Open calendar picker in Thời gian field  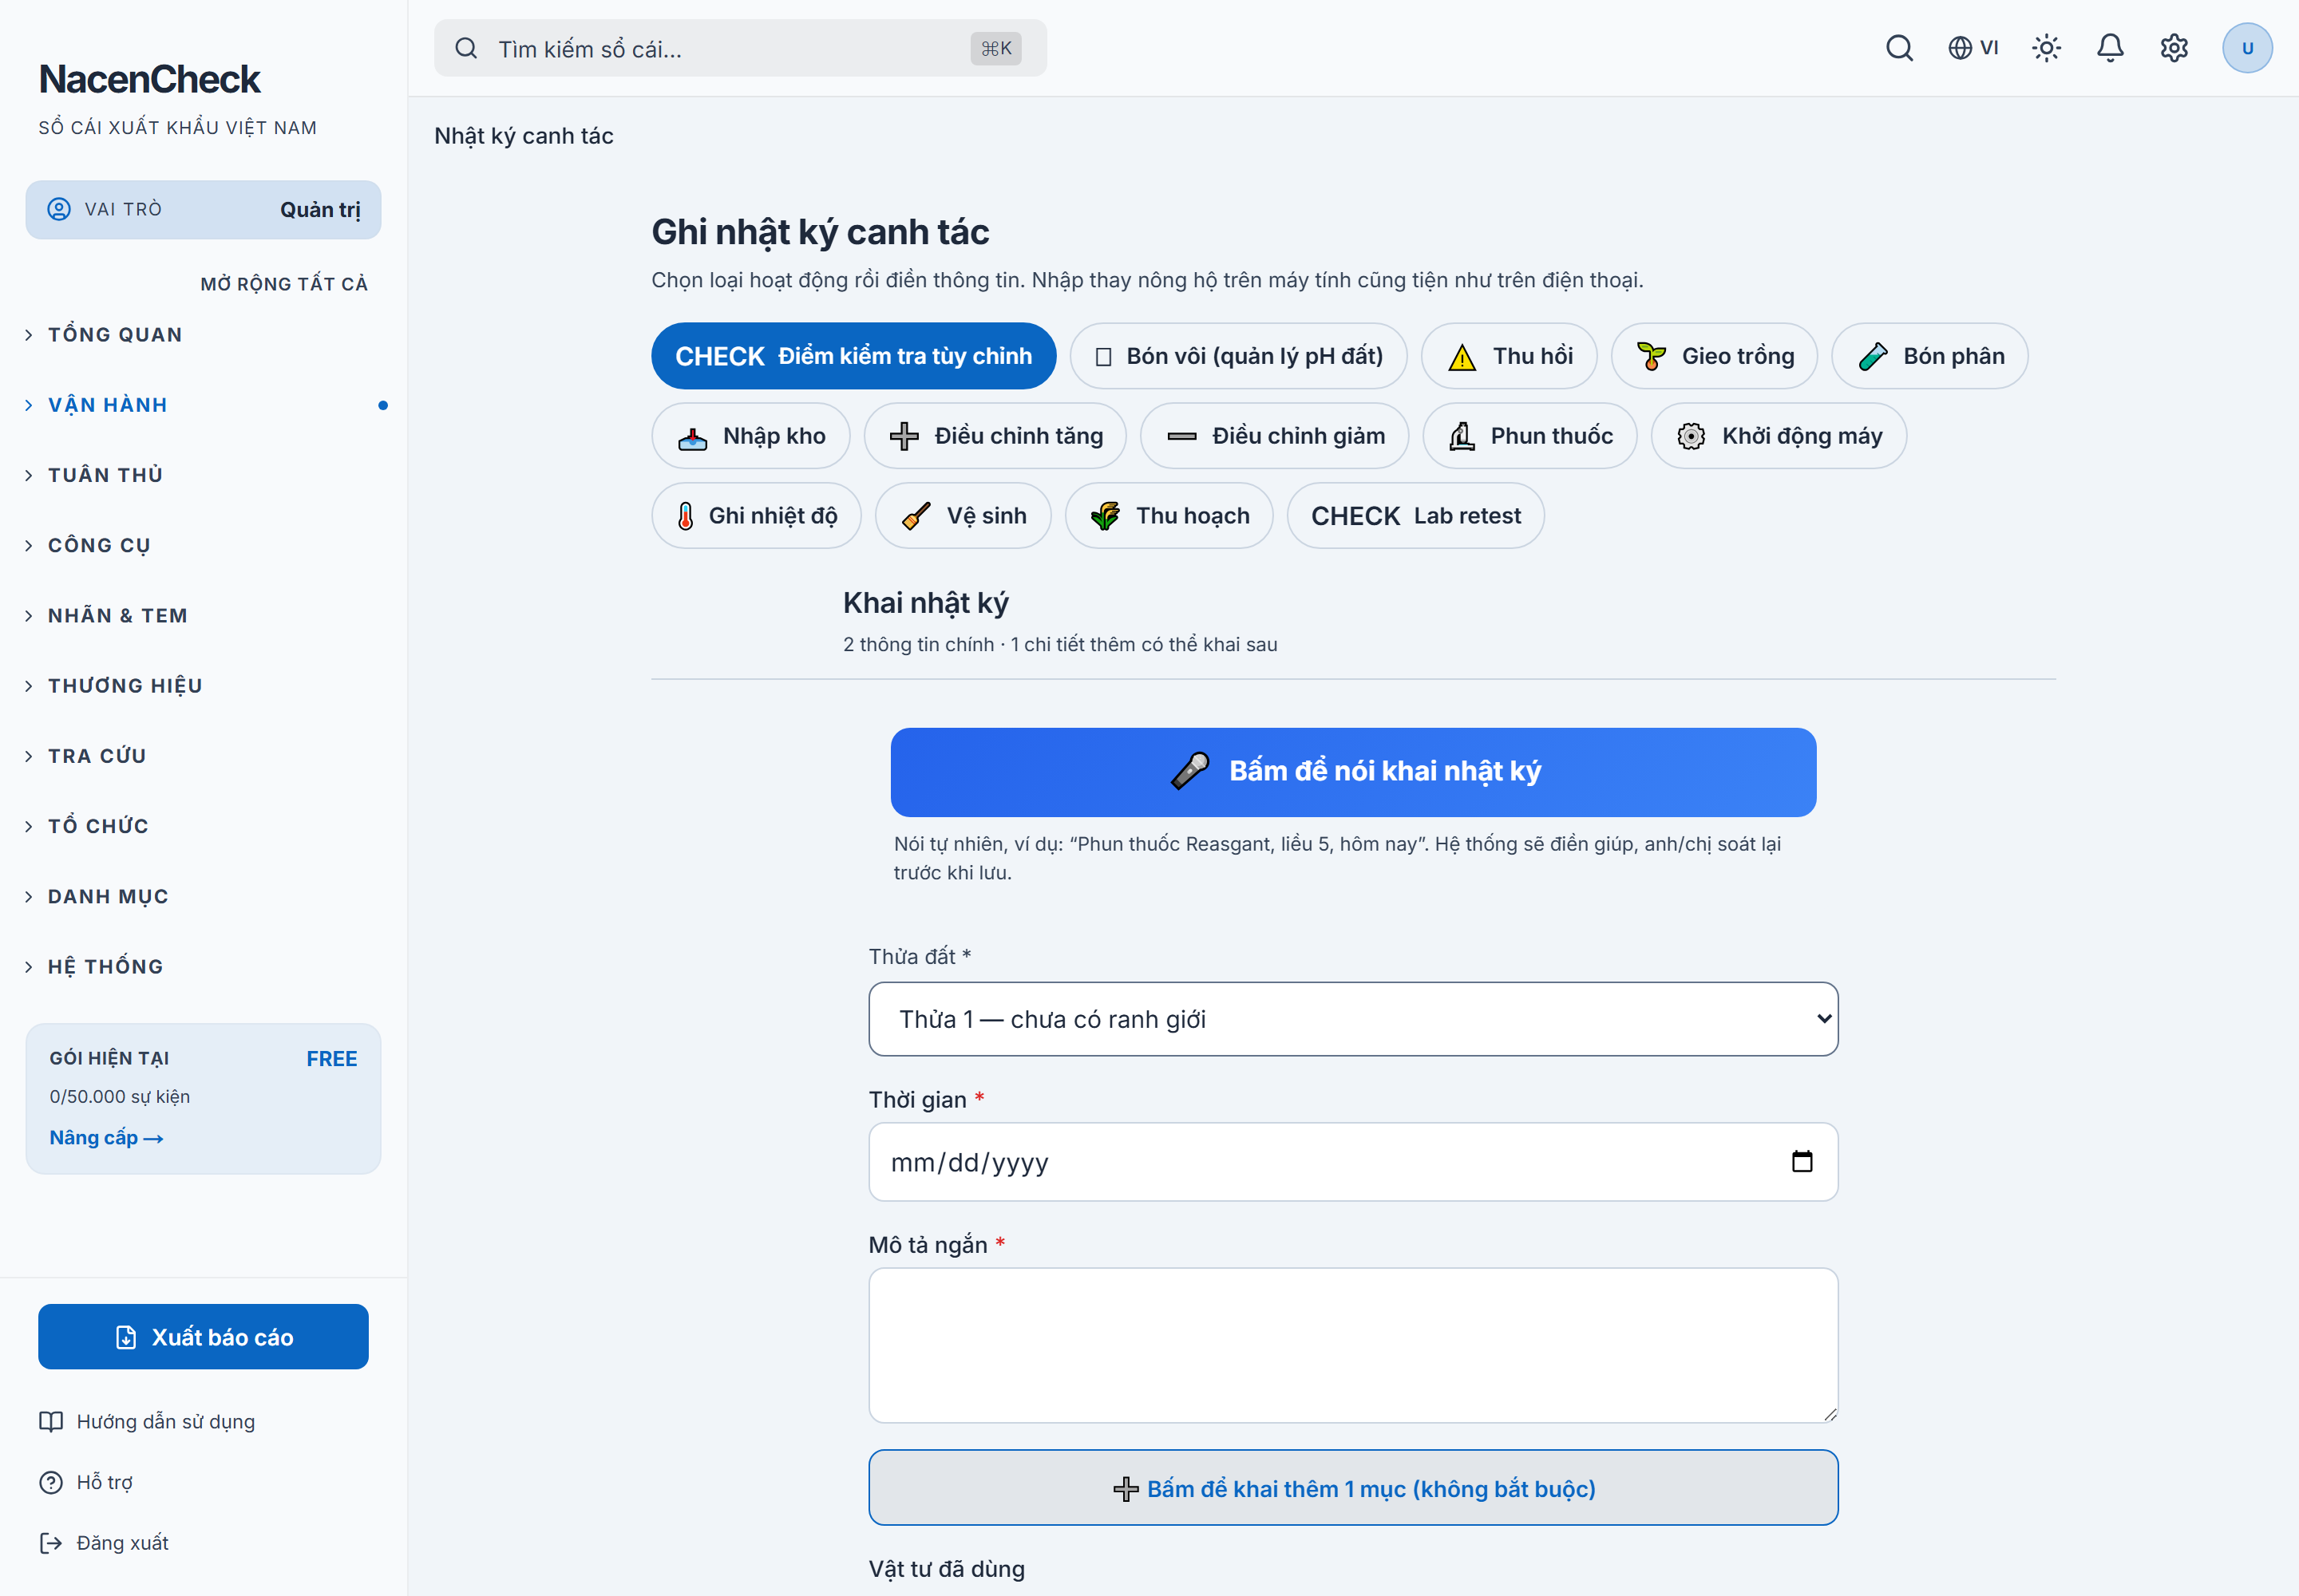coord(1802,1161)
